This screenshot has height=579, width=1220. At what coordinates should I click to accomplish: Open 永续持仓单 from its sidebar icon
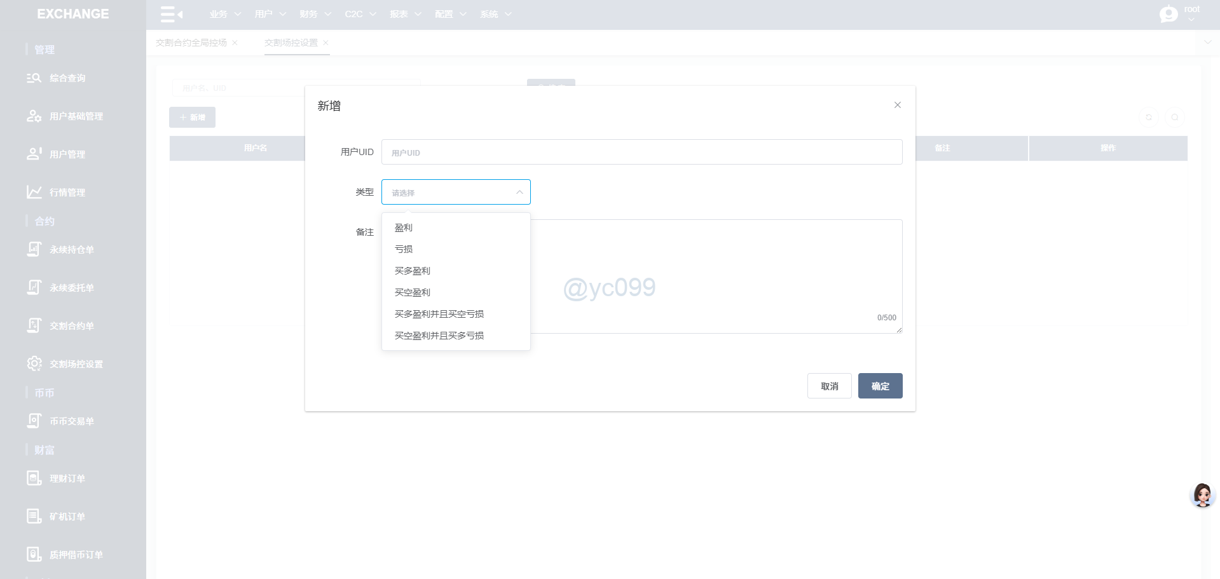[x=34, y=249]
